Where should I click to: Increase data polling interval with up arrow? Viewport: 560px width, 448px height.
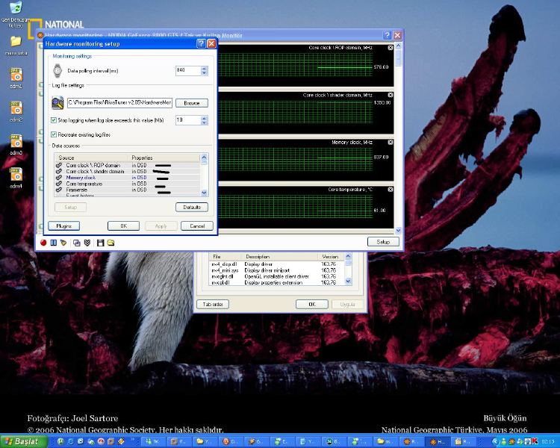point(205,68)
